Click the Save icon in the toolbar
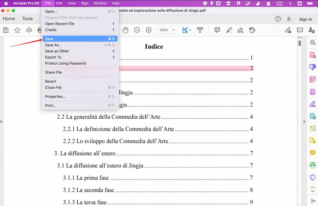 pos(5,30)
